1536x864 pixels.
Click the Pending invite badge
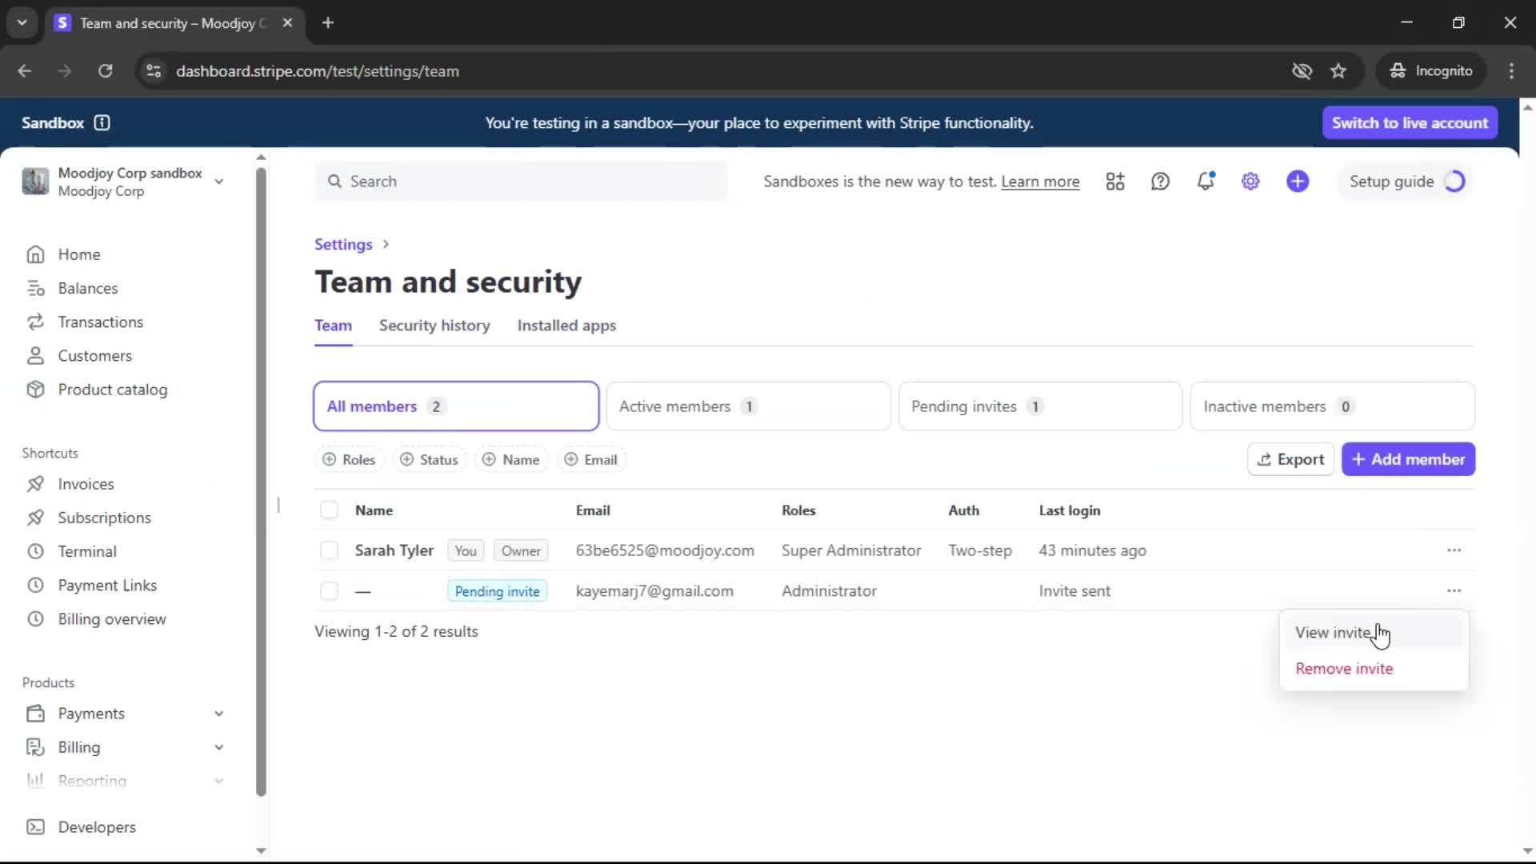497,591
